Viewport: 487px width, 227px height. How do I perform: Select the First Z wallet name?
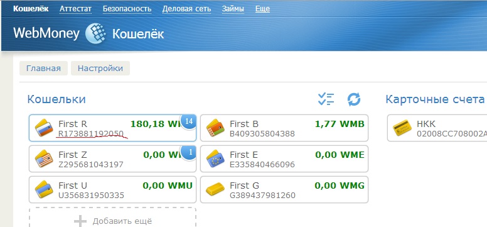coord(73,155)
